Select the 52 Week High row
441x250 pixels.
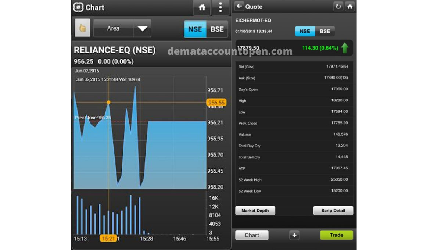point(294,180)
